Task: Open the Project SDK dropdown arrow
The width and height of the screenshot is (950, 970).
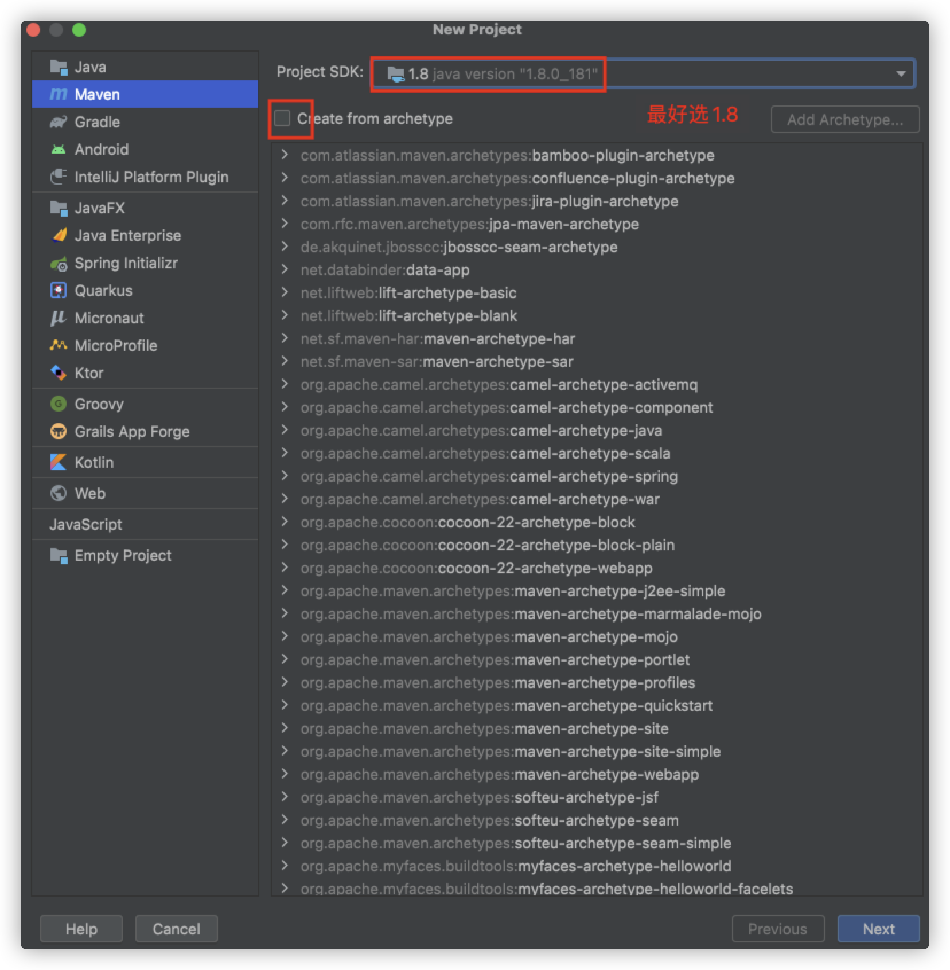Action: tap(901, 74)
